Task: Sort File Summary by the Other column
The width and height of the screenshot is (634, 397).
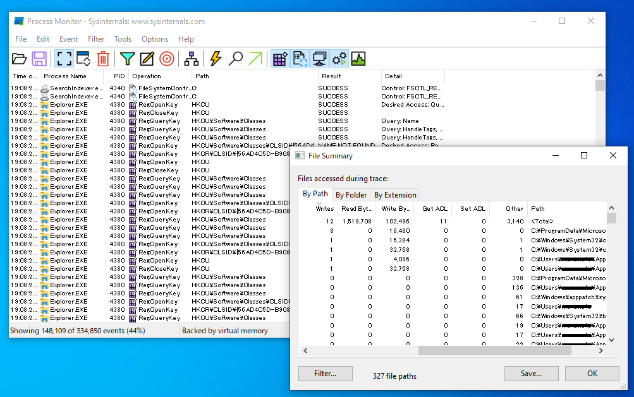Action: 509,208
